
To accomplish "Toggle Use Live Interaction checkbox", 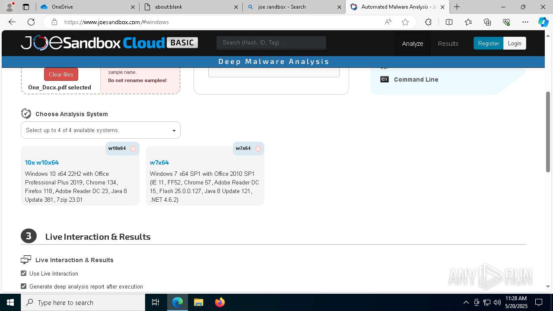I will coord(24,273).
